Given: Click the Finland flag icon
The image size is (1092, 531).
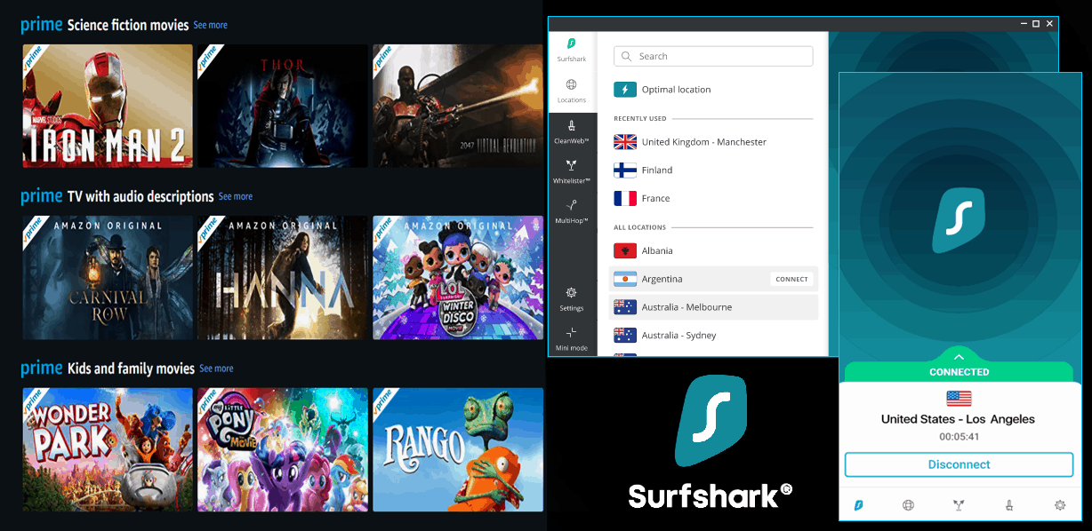Looking at the screenshot, I should click(625, 170).
